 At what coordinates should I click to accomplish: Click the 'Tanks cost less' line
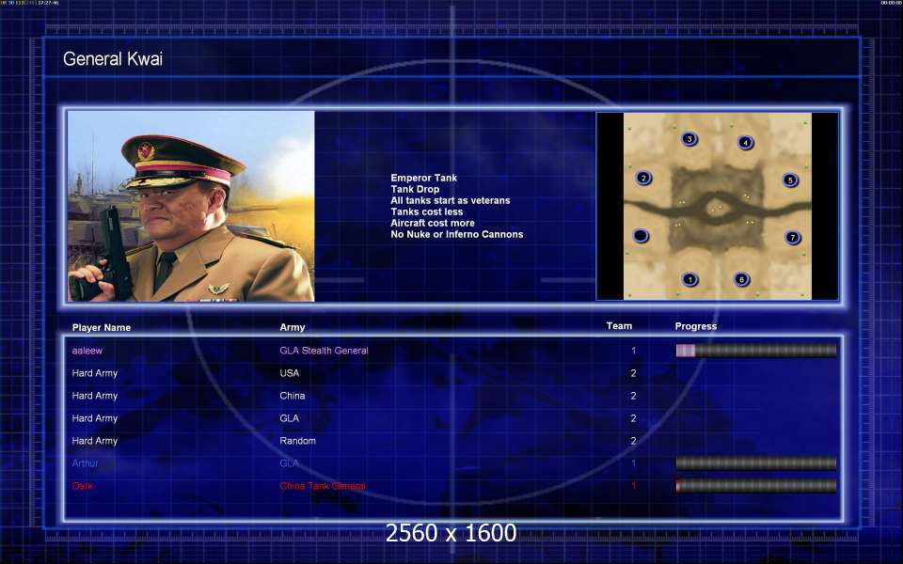coord(427,211)
